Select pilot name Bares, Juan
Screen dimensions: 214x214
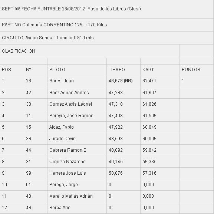62,81
